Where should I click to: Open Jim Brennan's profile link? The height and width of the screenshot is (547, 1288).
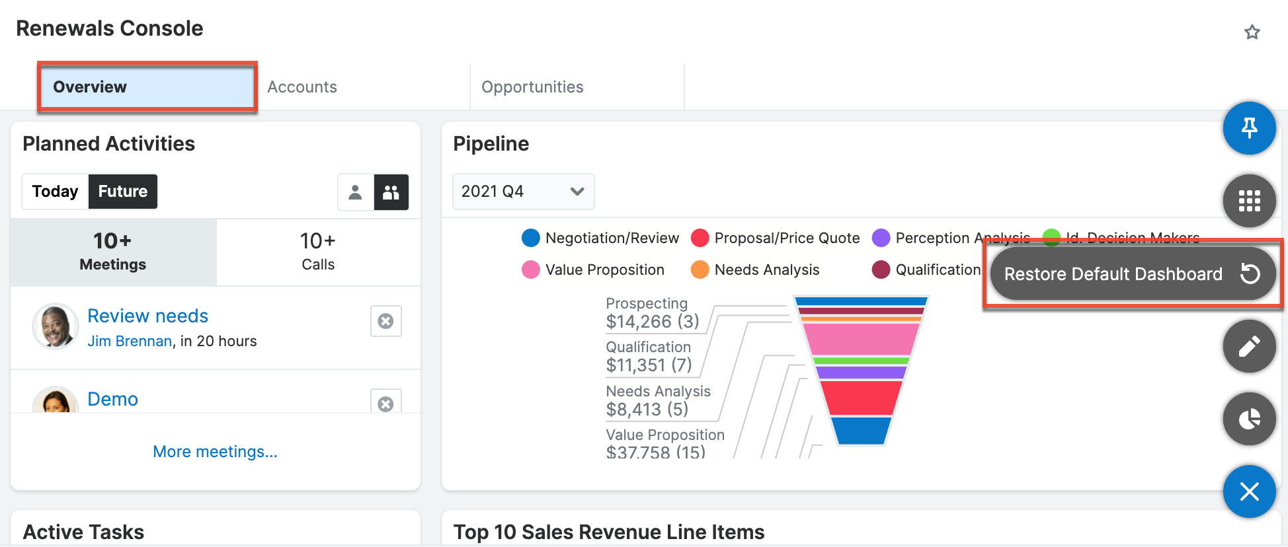point(130,342)
